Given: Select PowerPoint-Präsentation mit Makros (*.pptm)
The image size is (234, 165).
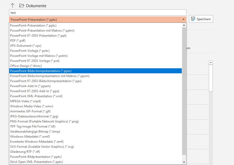Looking at the screenshot, I should click(95, 31).
